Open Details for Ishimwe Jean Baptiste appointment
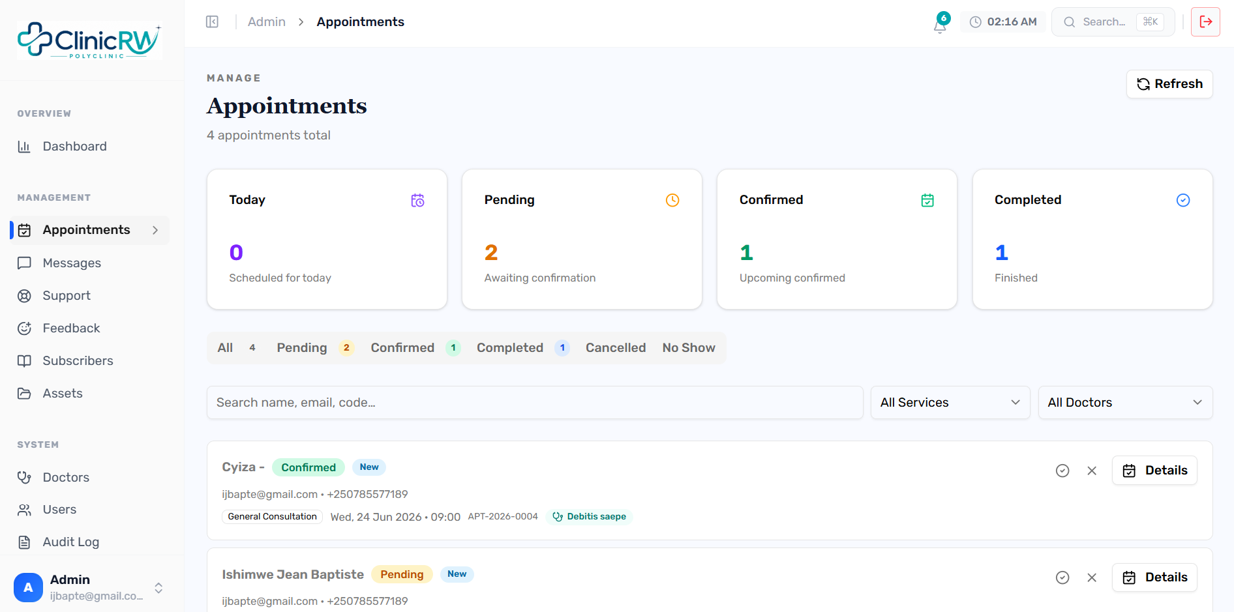 click(1154, 577)
